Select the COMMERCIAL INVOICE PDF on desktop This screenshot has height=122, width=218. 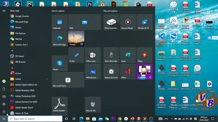[185, 55]
